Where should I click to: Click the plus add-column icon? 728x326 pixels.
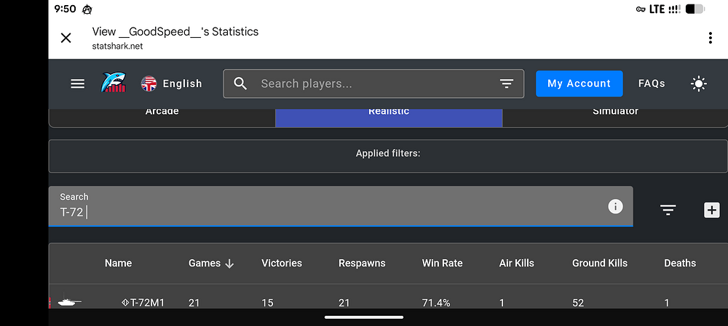point(711,210)
